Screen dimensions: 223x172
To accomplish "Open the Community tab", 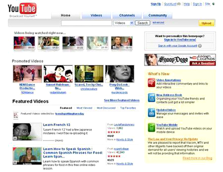I will 158,15.
